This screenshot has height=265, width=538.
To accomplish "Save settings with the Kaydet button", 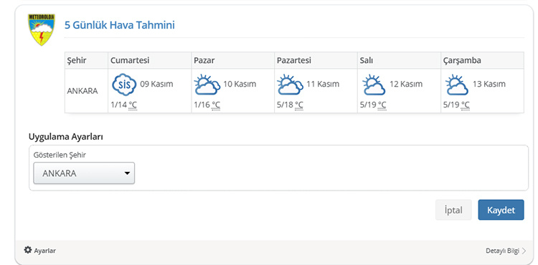I will click(x=501, y=210).
